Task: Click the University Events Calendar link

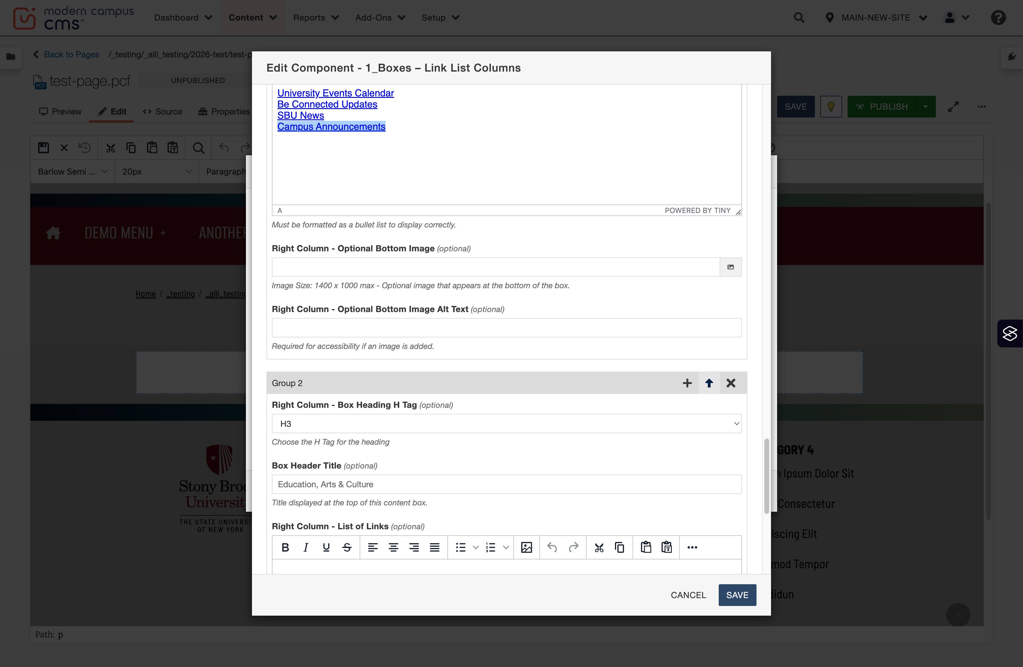Action: click(x=335, y=93)
